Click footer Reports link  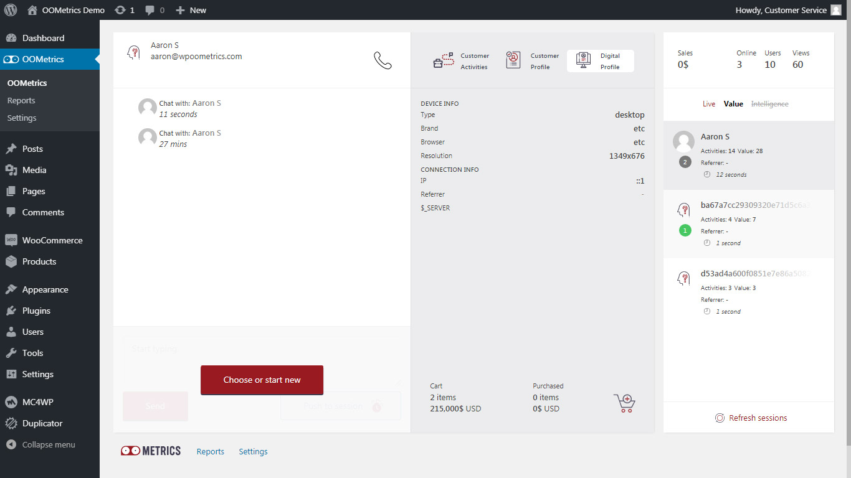tap(211, 452)
